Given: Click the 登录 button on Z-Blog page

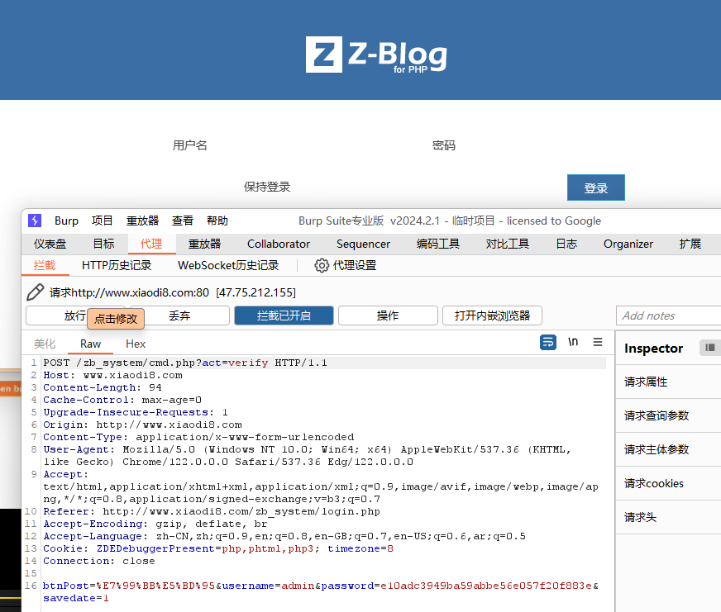Looking at the screenshot, I should click(x=596, y=187).
